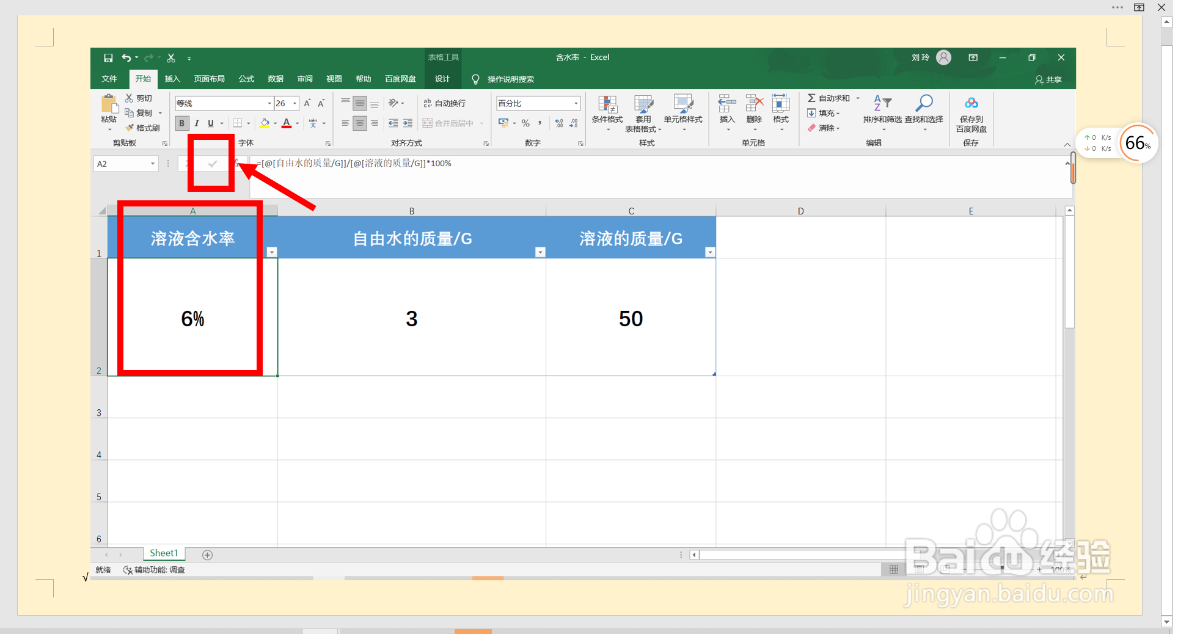Screen dimensions: 1178x634
Task: Open the fill color dropdown arrow
Action: 274,123
